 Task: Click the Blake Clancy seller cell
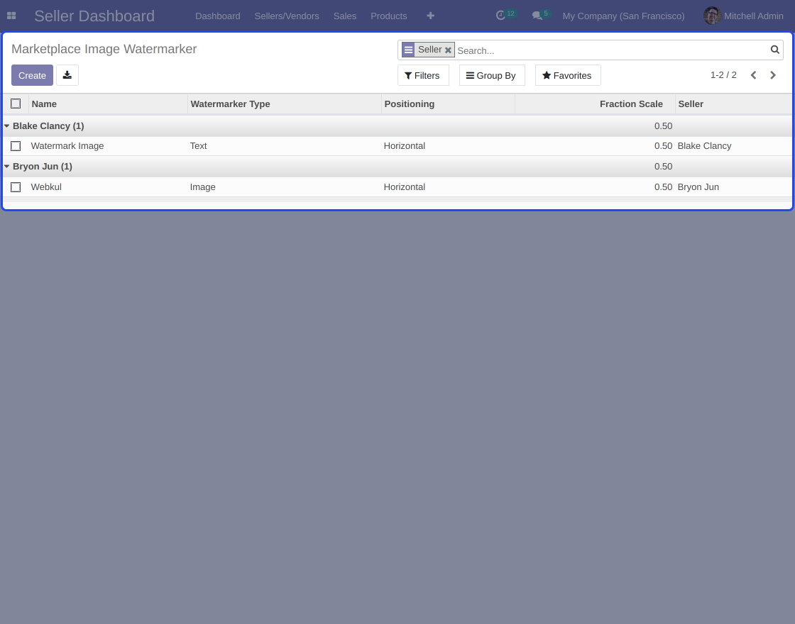point(704,146)
